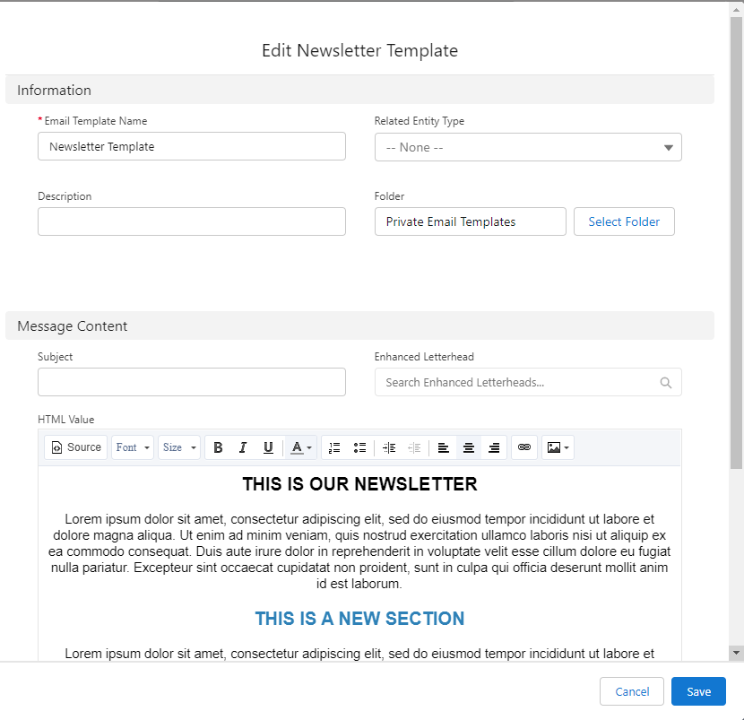The width and height of the screenshot is (744, 720).
Task: Center align the text
Action: tap(468, 447)
